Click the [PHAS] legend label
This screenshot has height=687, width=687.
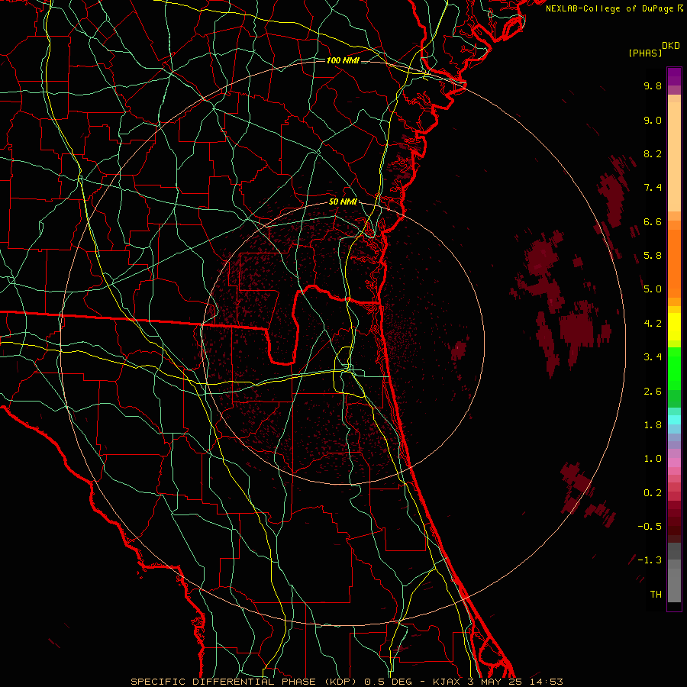pyautogui.click(x=645, y=53)
